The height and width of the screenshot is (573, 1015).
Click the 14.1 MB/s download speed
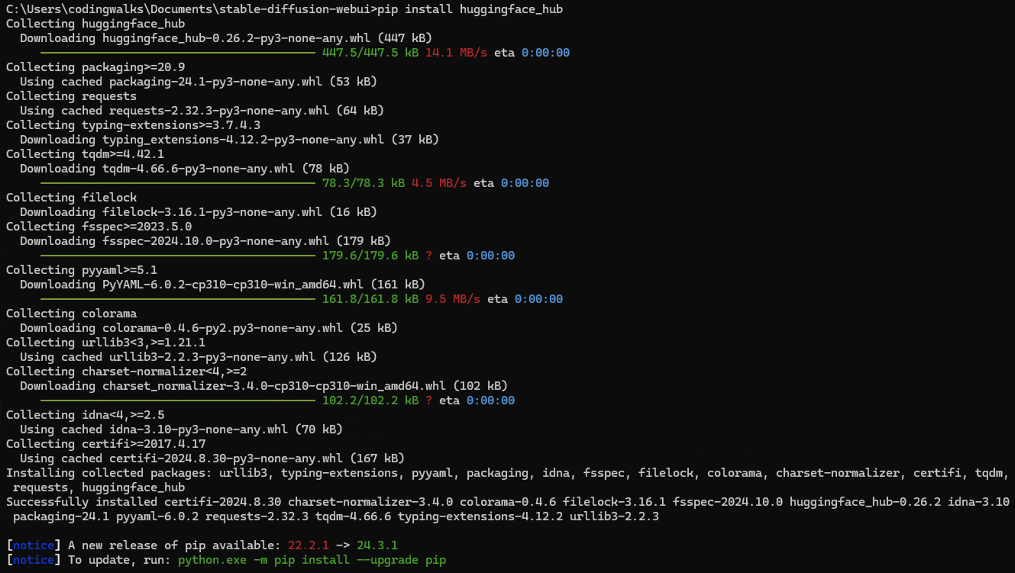[x=456, y=52]
